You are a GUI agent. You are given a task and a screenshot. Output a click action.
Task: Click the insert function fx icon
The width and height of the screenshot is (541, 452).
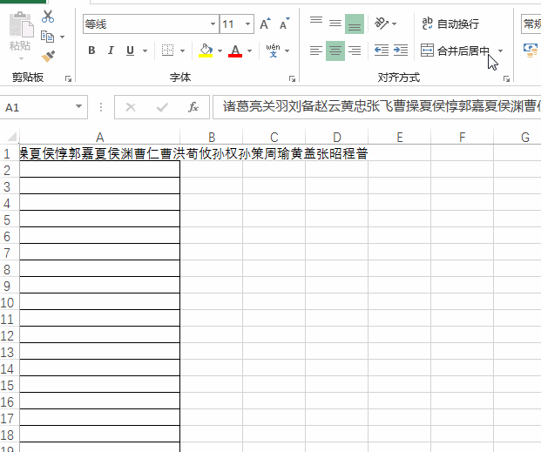tap(193, 108)
